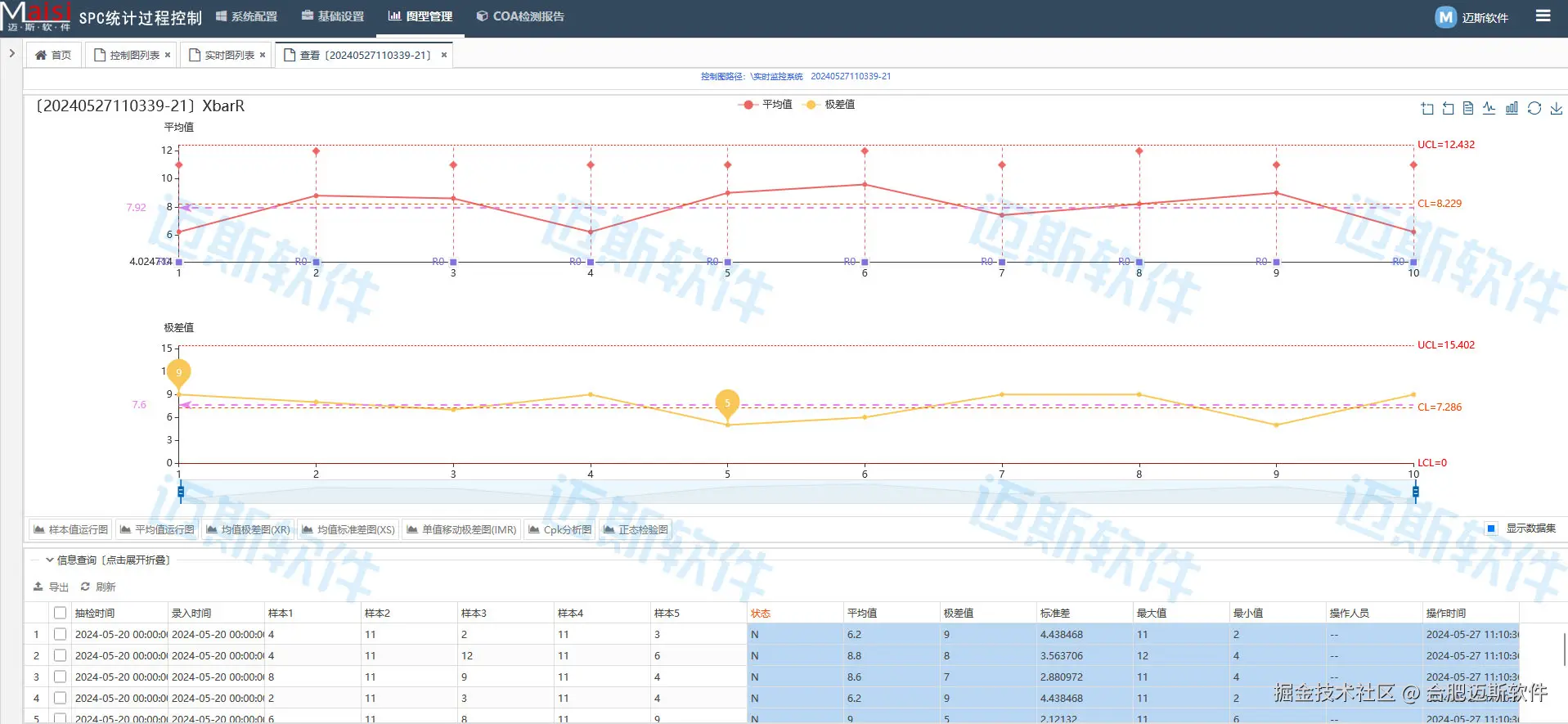The image size is (1568, 724).
Task: Check the select-all checkbox in table header
Action: click(60, 613)
